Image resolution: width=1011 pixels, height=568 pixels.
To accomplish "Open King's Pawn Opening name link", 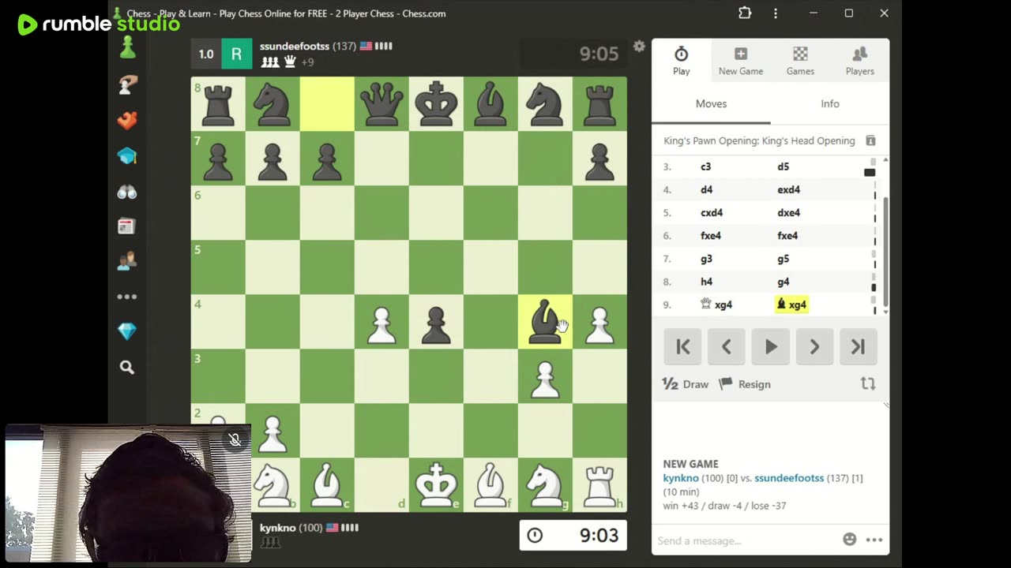I will click(x=759, y=140).
